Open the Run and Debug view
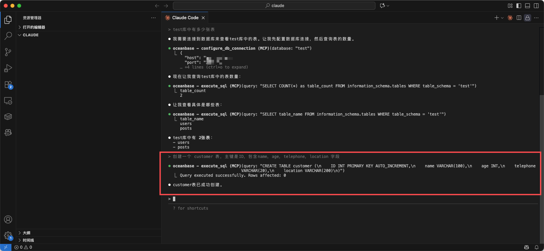544x251 pixels. click(x=8, y=68)
